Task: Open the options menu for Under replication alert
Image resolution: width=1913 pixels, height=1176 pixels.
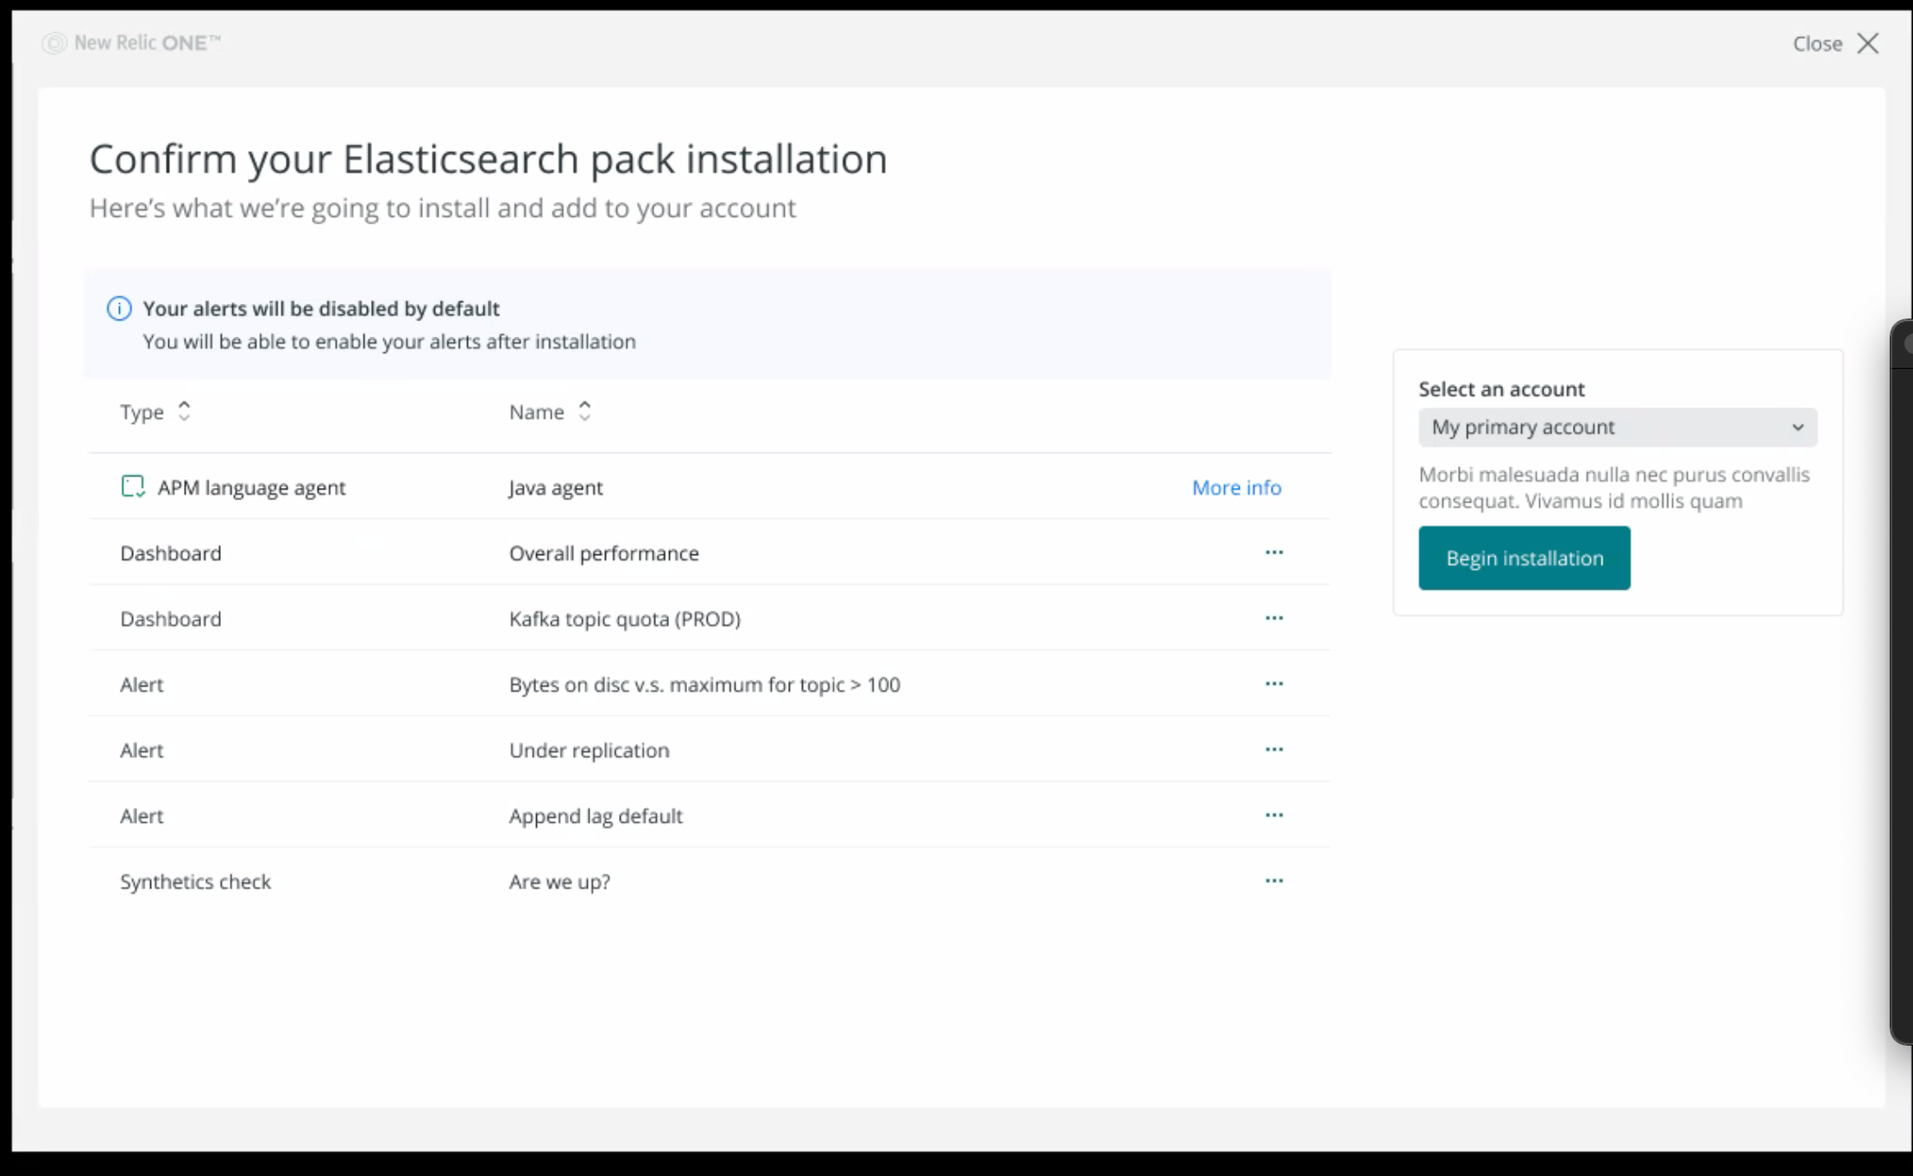Action: tap(1274, 749)
